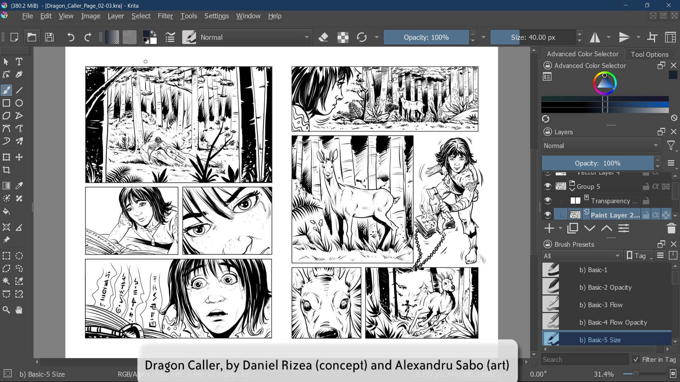Open the Filter menu
The height and width of the screenshot is (382, 680).
pyautogui.click(x=165, y=16)
